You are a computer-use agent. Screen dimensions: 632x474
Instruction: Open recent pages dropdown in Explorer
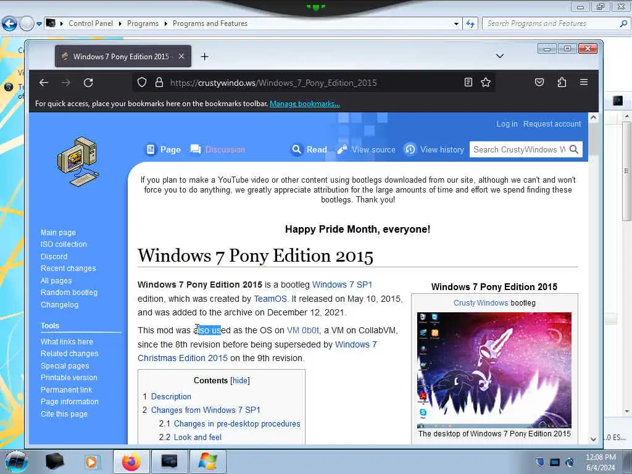(39, 24)
